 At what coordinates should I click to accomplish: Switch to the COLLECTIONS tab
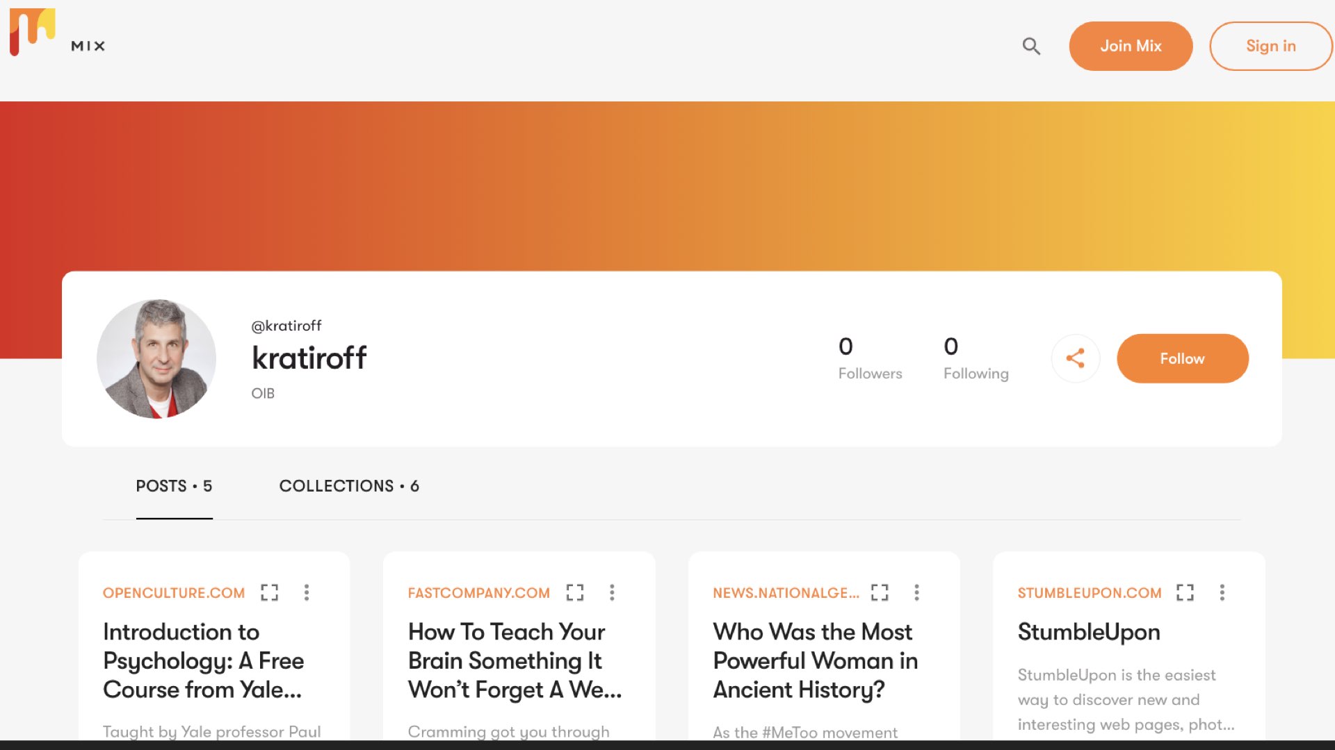click(x=349, y=486)
